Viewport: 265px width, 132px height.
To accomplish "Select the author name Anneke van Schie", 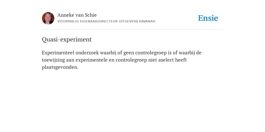I will [x=77, y=15].
